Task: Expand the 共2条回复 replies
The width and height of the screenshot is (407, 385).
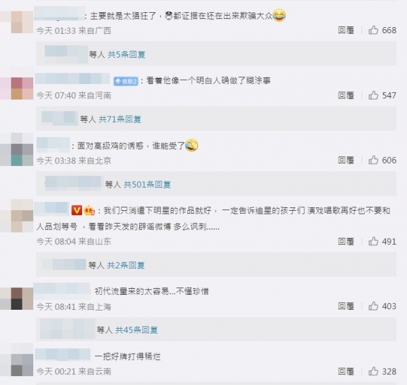Action: [x=126, y=265]
